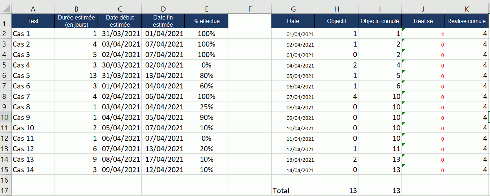Select the empty column F header
Viewport: 490px width, 196px height.
pyautogui.click(x=250, y=9)
